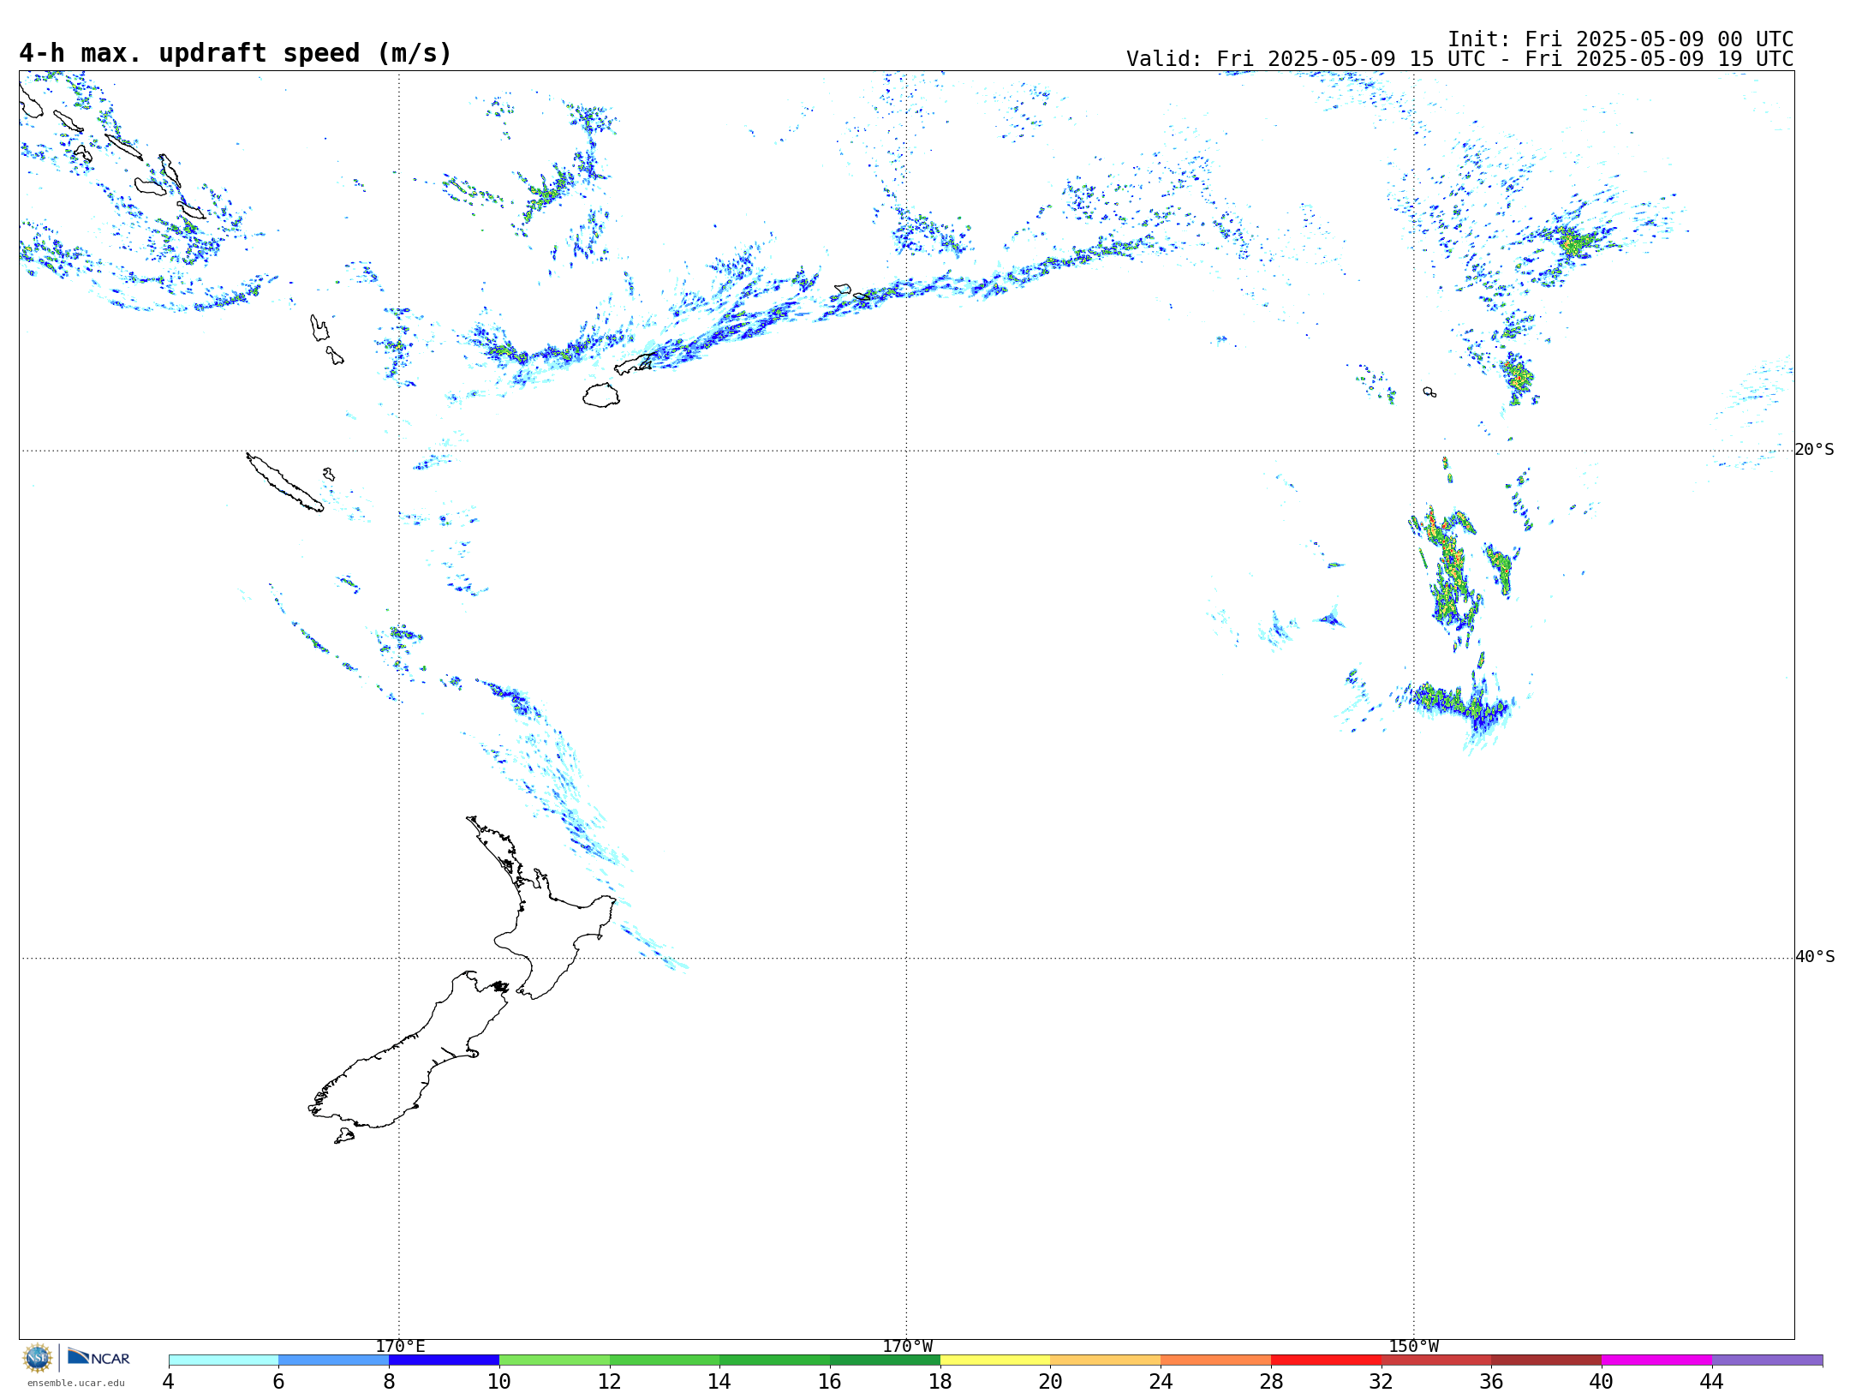This screenshot has height=1393, width=1850.
Task: Select the light blue 6–8 colorbar swatch
Action: click(334, 1360)
